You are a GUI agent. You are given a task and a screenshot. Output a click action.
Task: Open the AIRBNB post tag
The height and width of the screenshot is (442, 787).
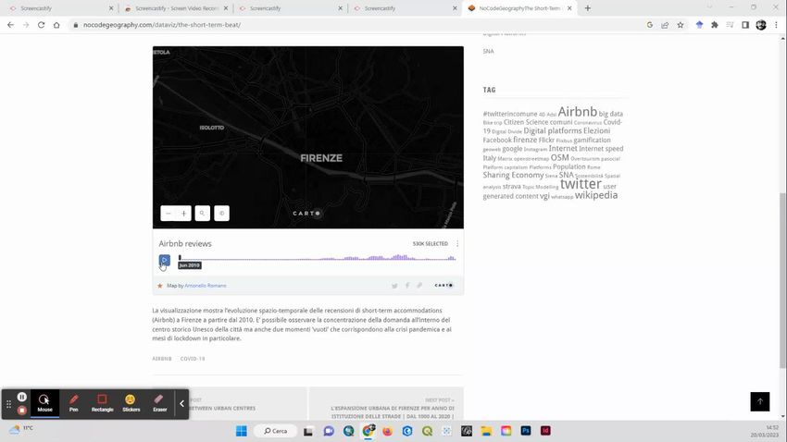coord(162,359)
